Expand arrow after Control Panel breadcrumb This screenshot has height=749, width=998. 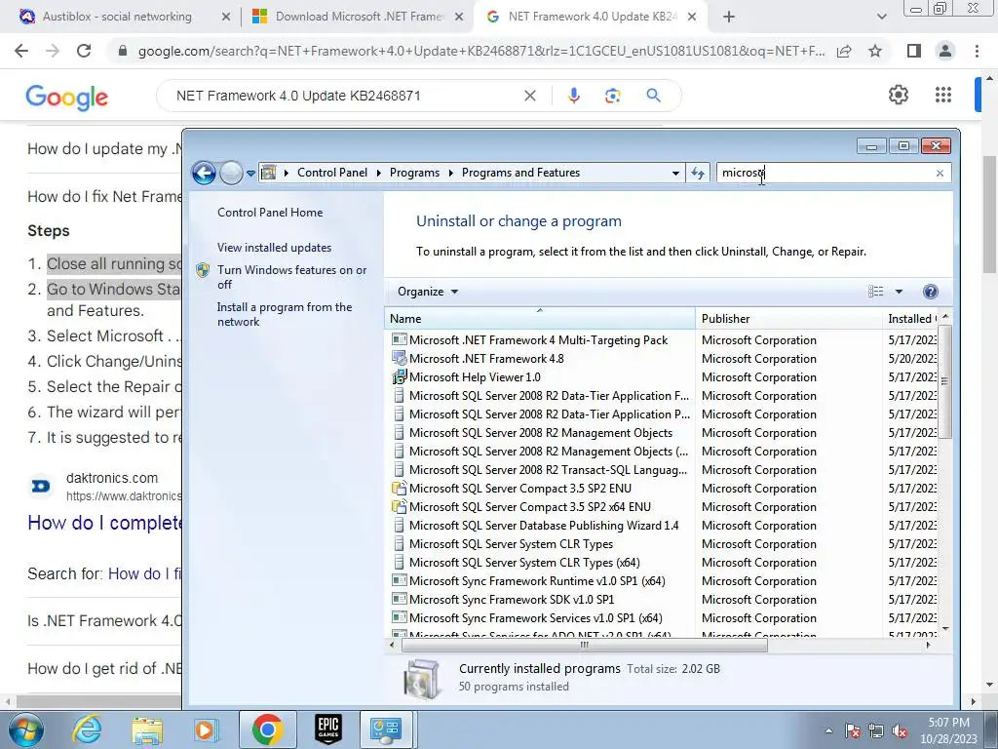(x=379, y=173)
